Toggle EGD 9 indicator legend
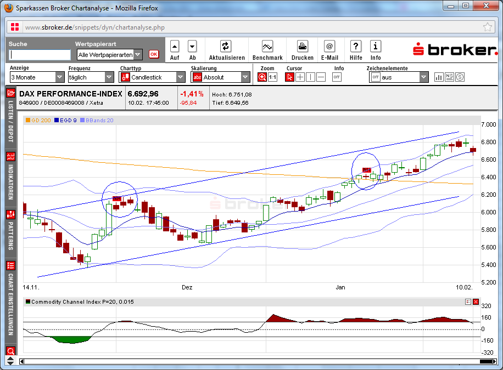The width and height of the screenshot is (503, 370). point(65,121)
